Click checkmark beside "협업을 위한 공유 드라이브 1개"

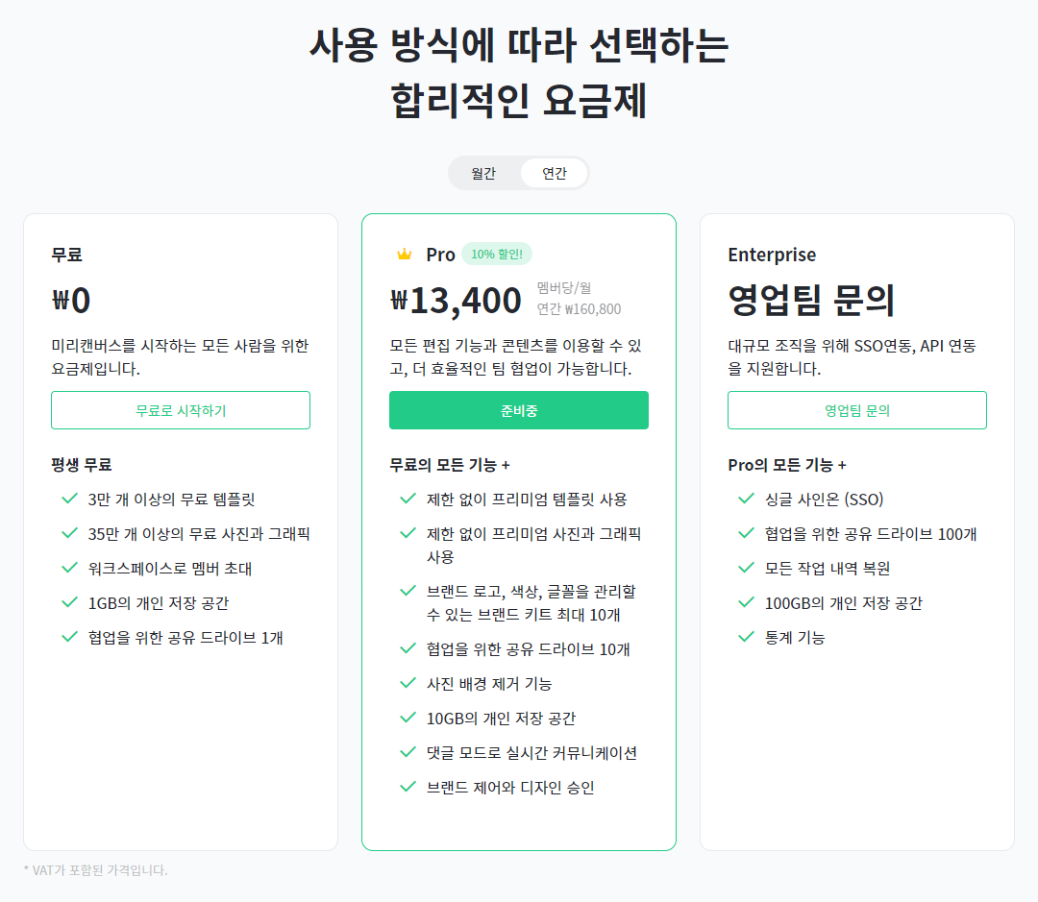point(69,637)
